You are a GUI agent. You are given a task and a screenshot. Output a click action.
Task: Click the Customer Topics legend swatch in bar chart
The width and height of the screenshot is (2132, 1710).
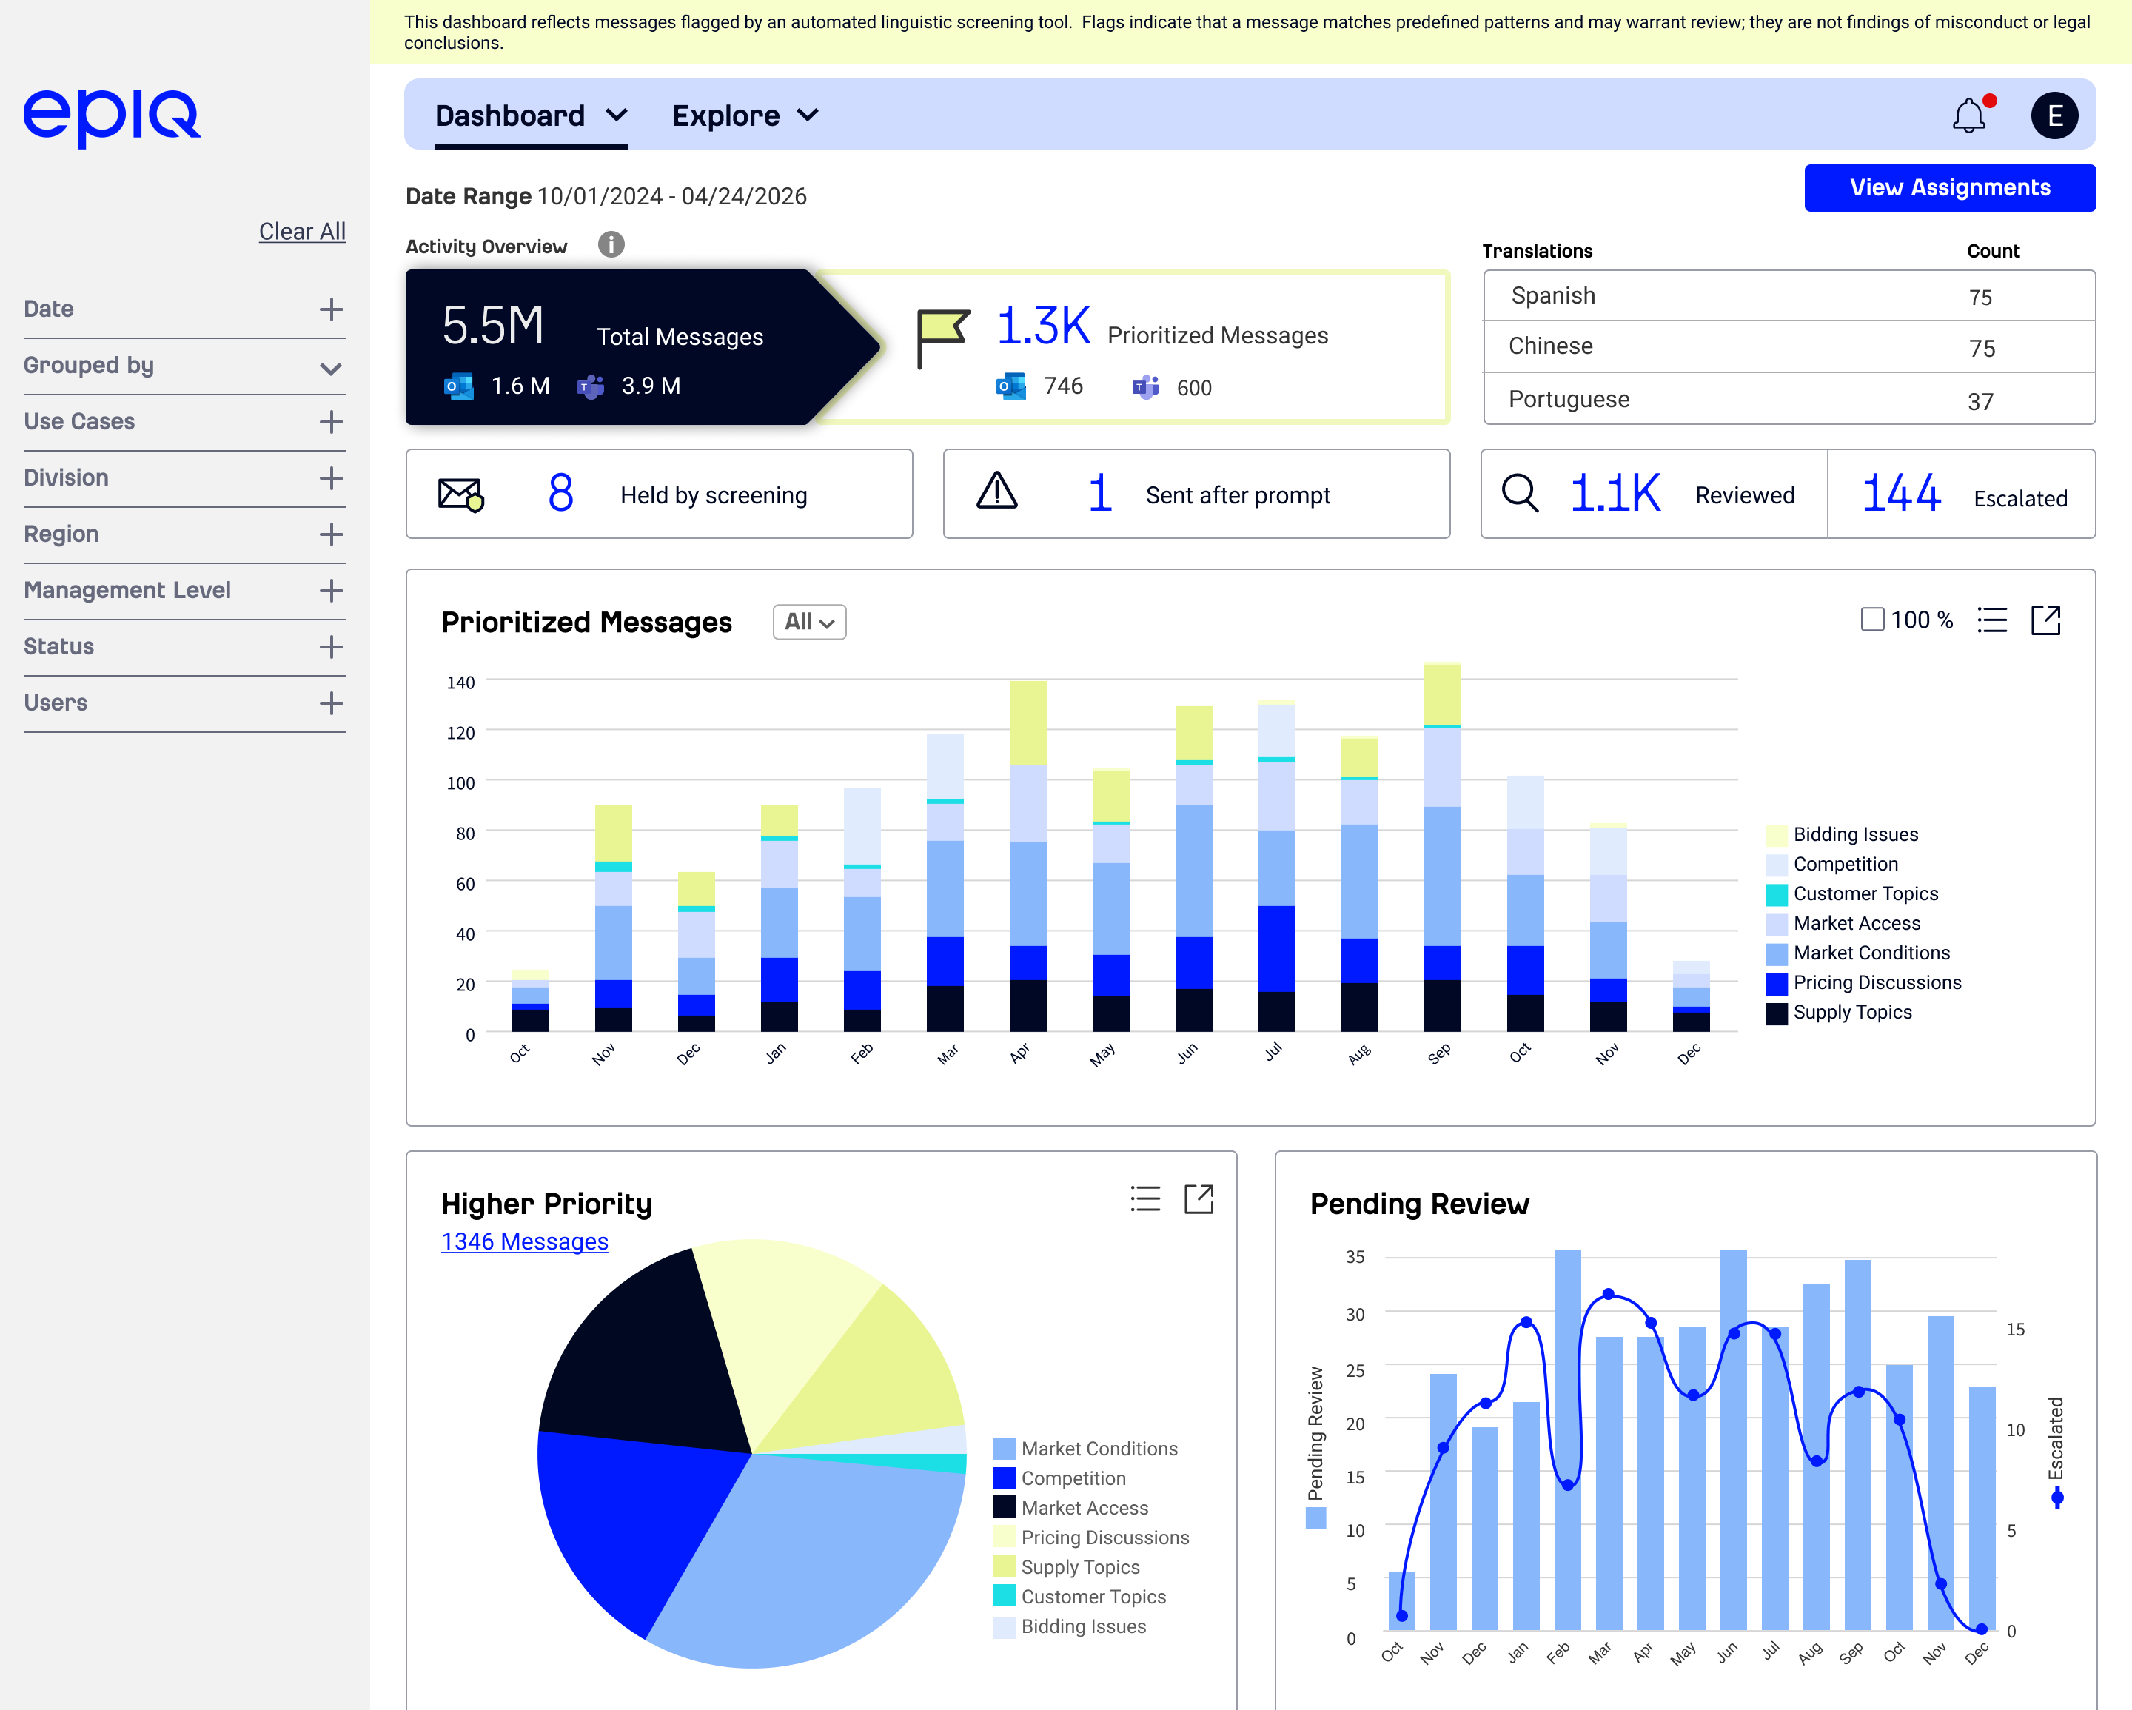[x=1776, y=894]
